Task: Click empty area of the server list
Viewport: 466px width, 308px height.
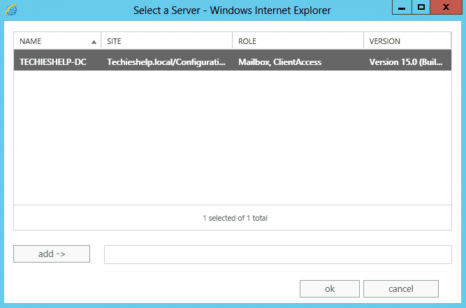Action: point(233,140)
